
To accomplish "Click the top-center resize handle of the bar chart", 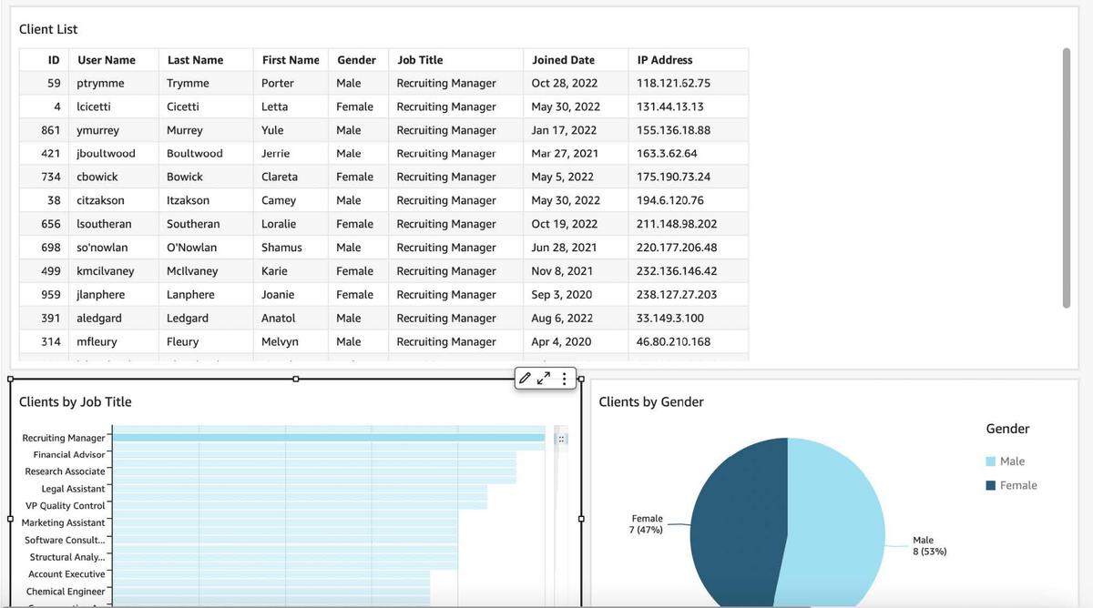I will 295,379.
